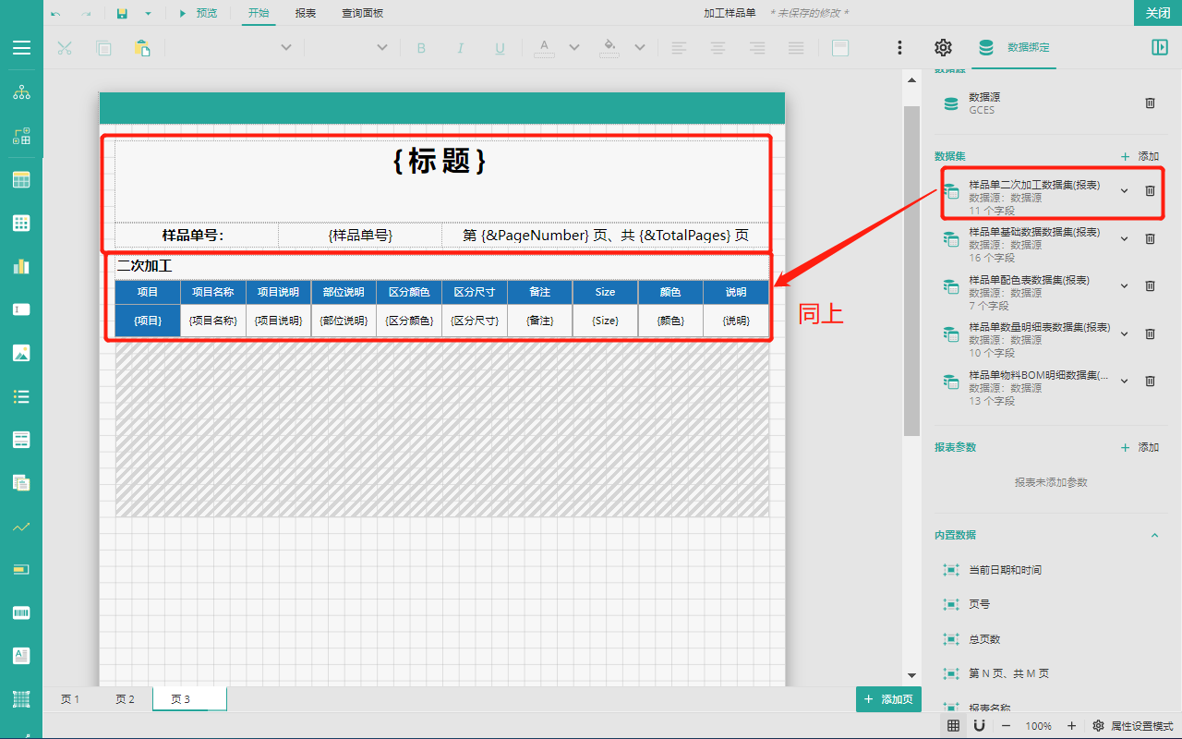The image size is (1182, 739).
Task: Collapse the 内置数据 section
Action: 1153,536
